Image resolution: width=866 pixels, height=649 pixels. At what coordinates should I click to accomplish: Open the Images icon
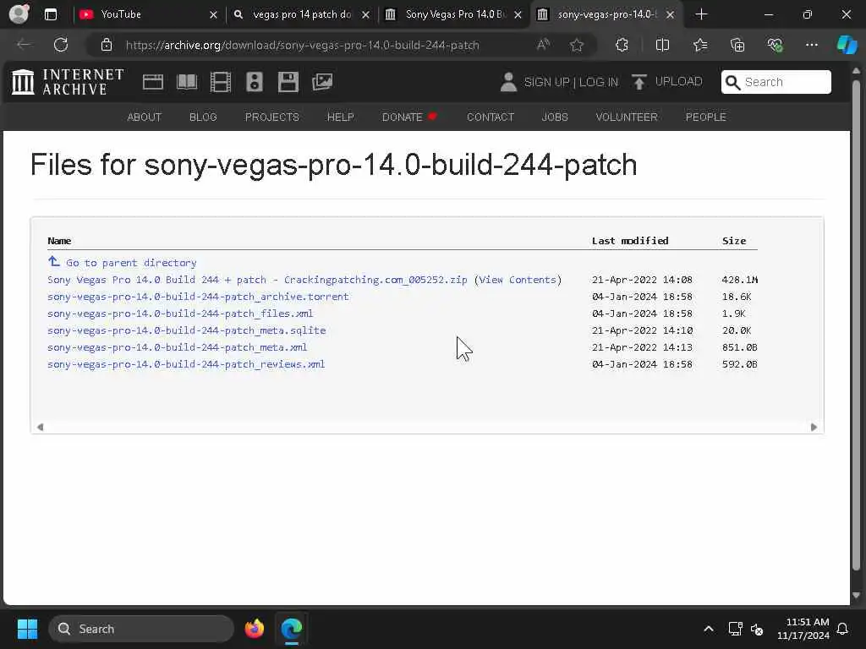322,82
